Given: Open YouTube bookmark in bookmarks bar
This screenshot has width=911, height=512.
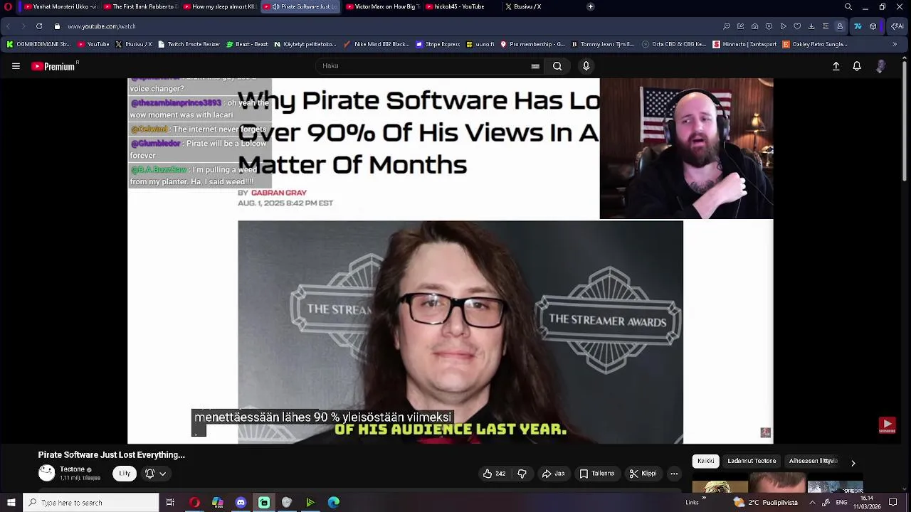Looking at the screenshot, I should point(93,44).
